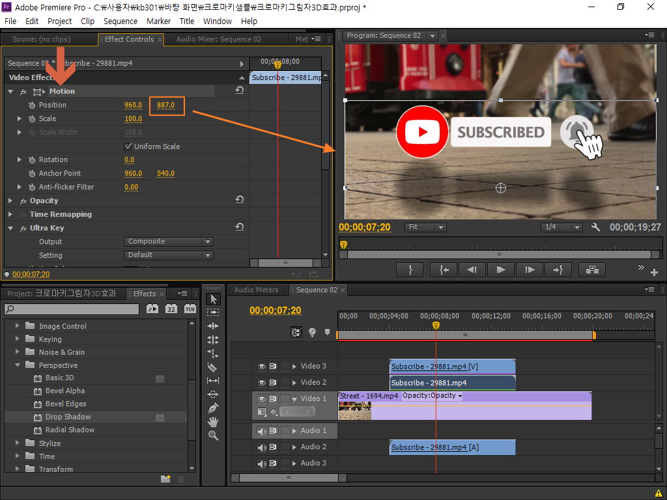667x500 pixels.
Task: Switch to the Source tab
Action: [41, 39]
